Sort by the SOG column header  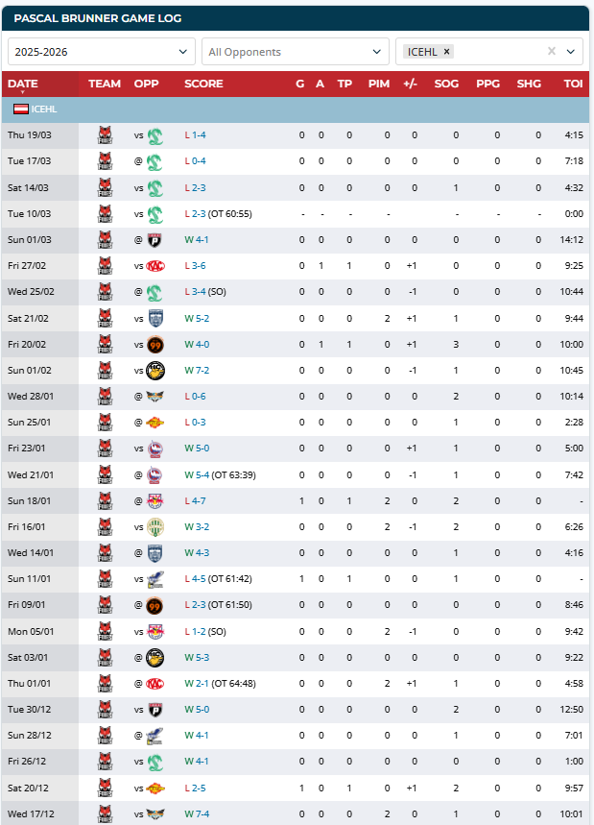[x=446, y=84]
